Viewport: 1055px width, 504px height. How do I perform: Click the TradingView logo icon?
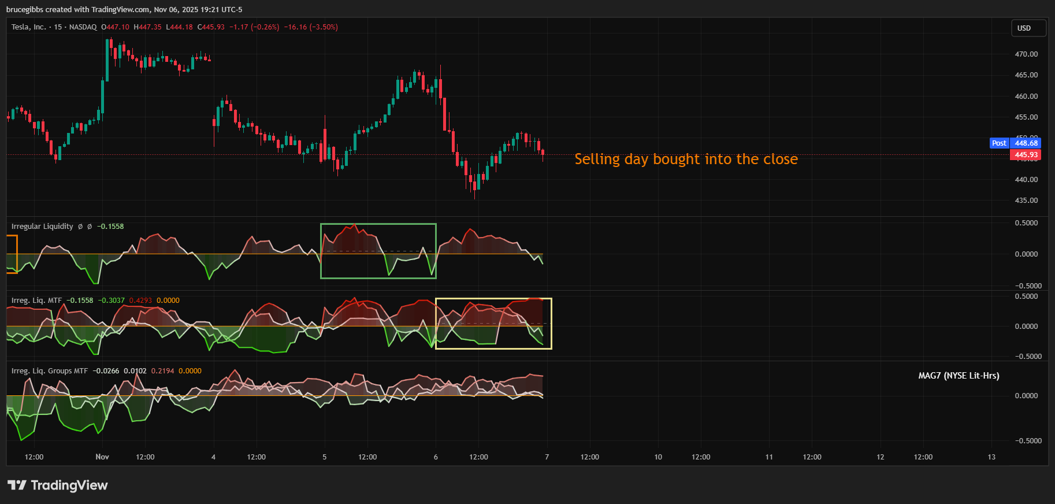pyautogui.click(x=17, y=485)
